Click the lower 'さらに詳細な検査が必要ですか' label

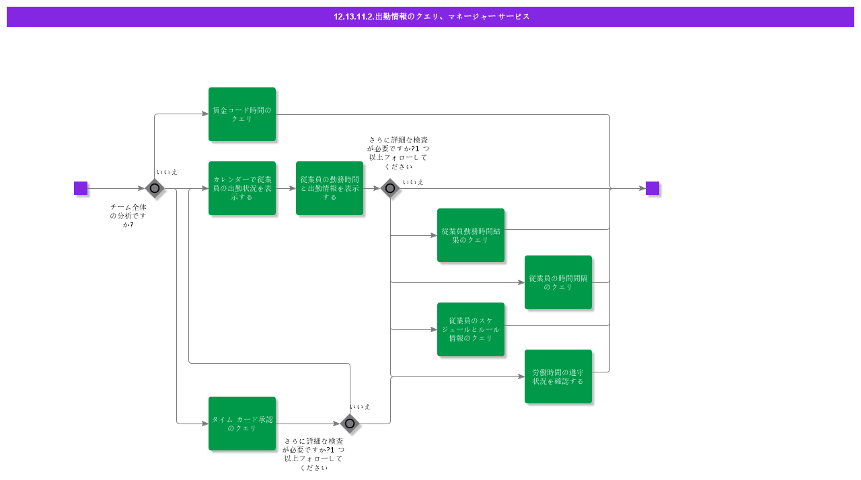313,454
